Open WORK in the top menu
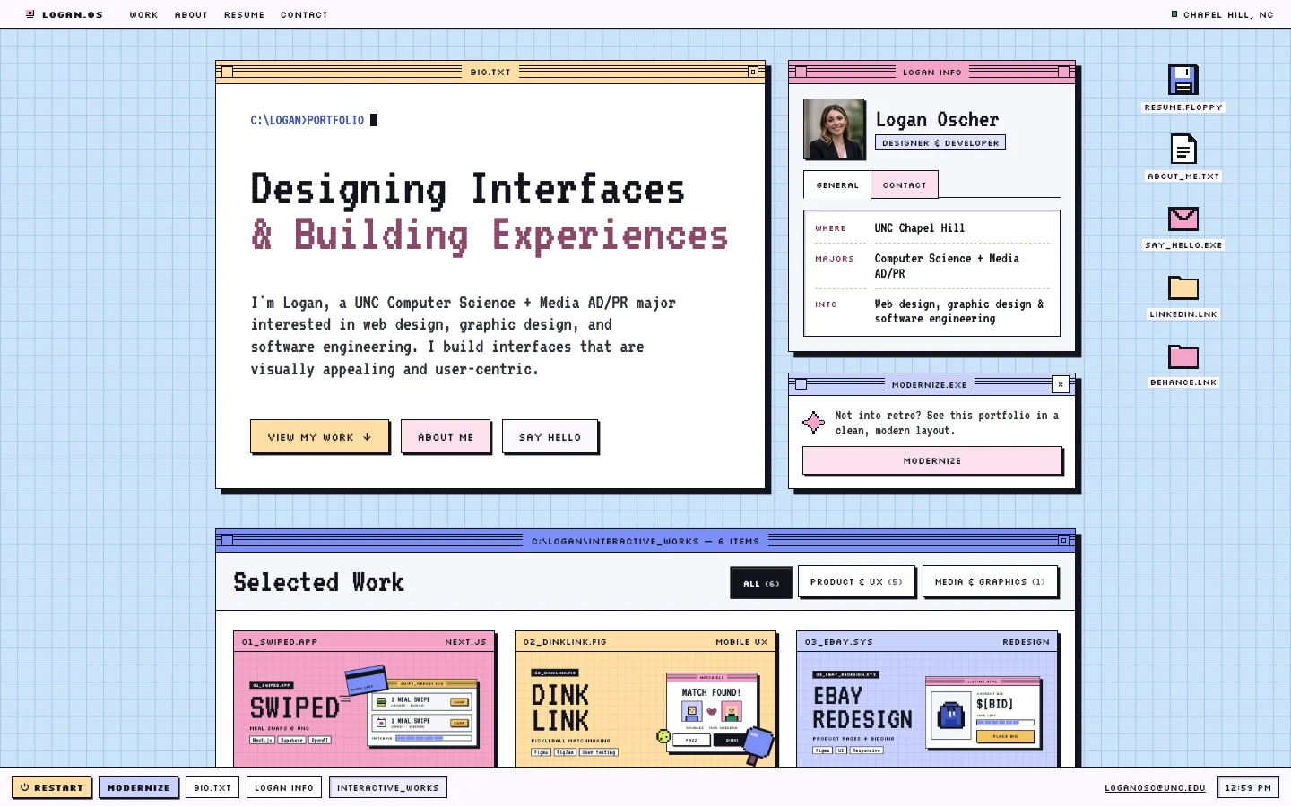Screen dimensions: 1291x806 [143, 14]
